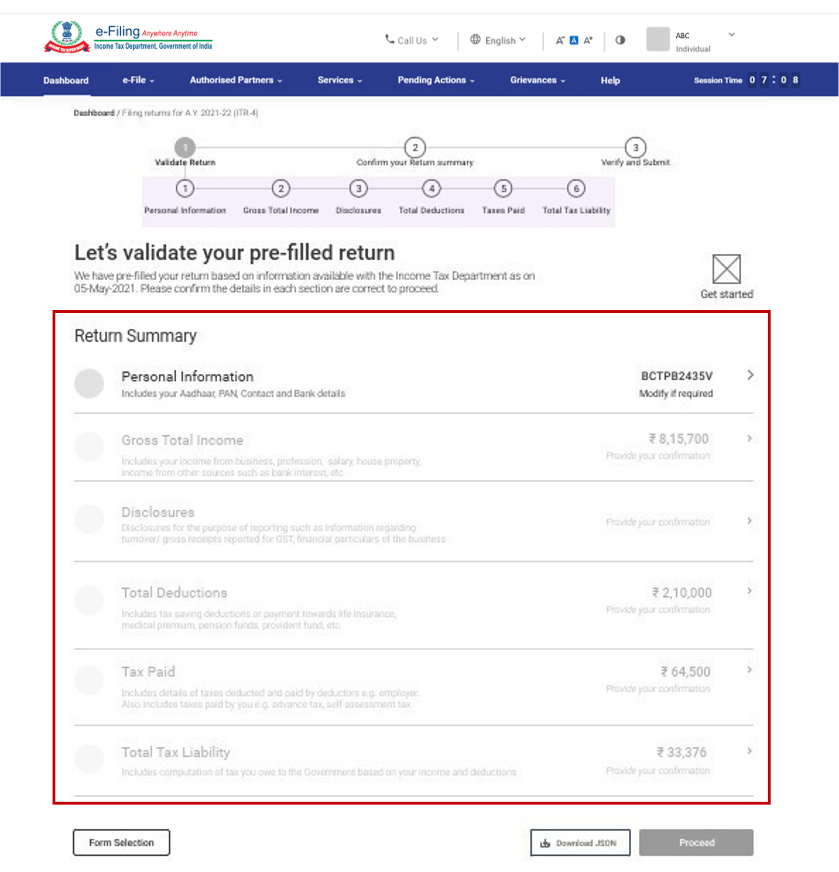
Task: Expand Gross Total Income row chevron
Action: pyautogui.click(x=750, y=438)
